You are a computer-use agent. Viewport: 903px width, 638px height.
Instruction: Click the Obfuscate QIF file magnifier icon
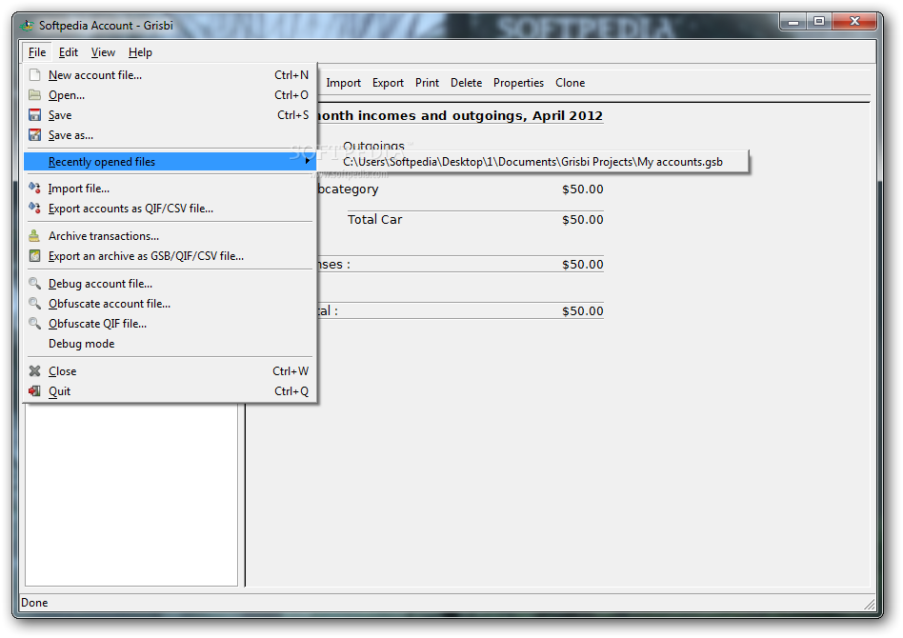tap(35, 323)
